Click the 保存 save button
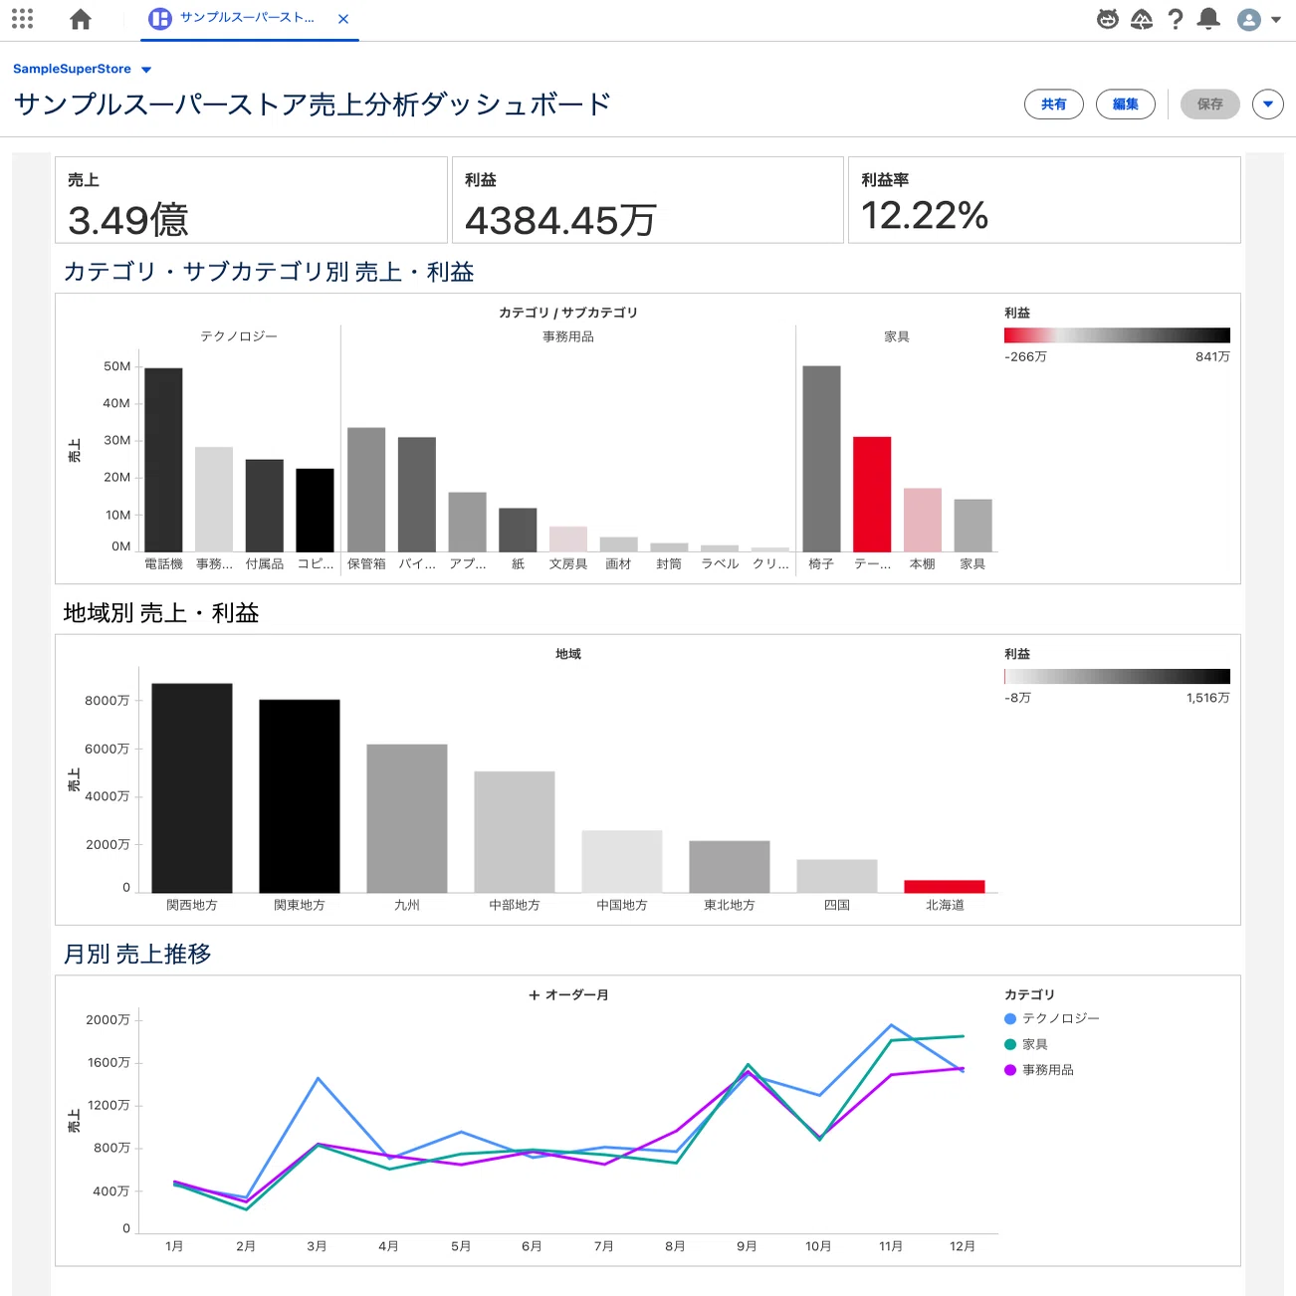Image resolution: width=1296 pixels, height=1296 pixels. [1210, 105]
